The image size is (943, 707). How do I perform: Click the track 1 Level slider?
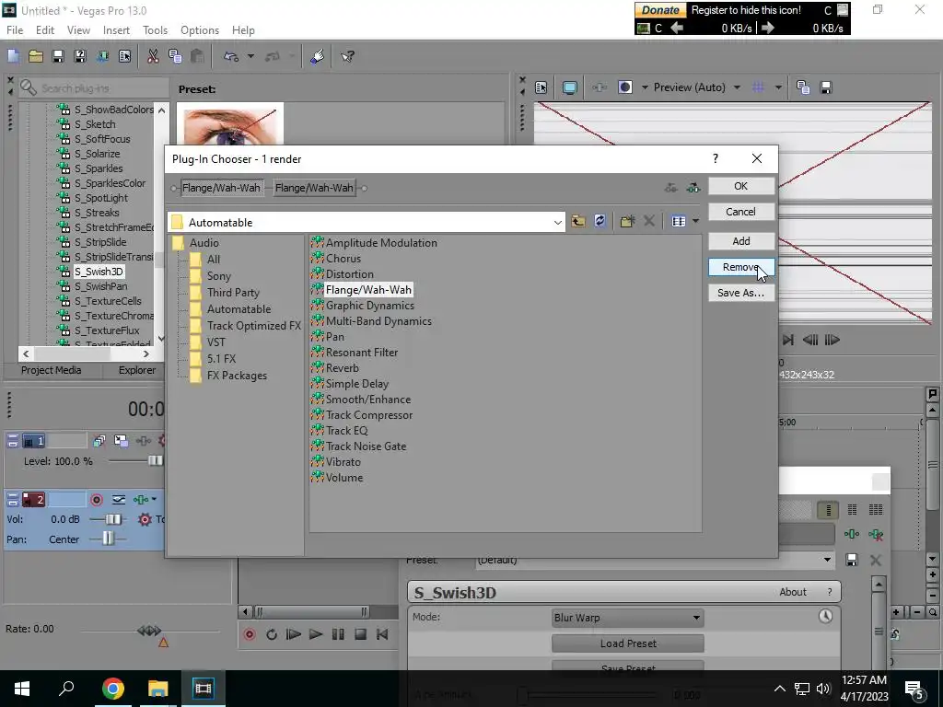[155, 461]
